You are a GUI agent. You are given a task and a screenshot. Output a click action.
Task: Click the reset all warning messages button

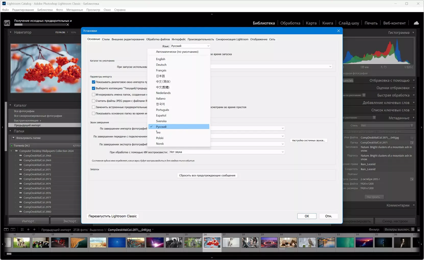[207, 175]
